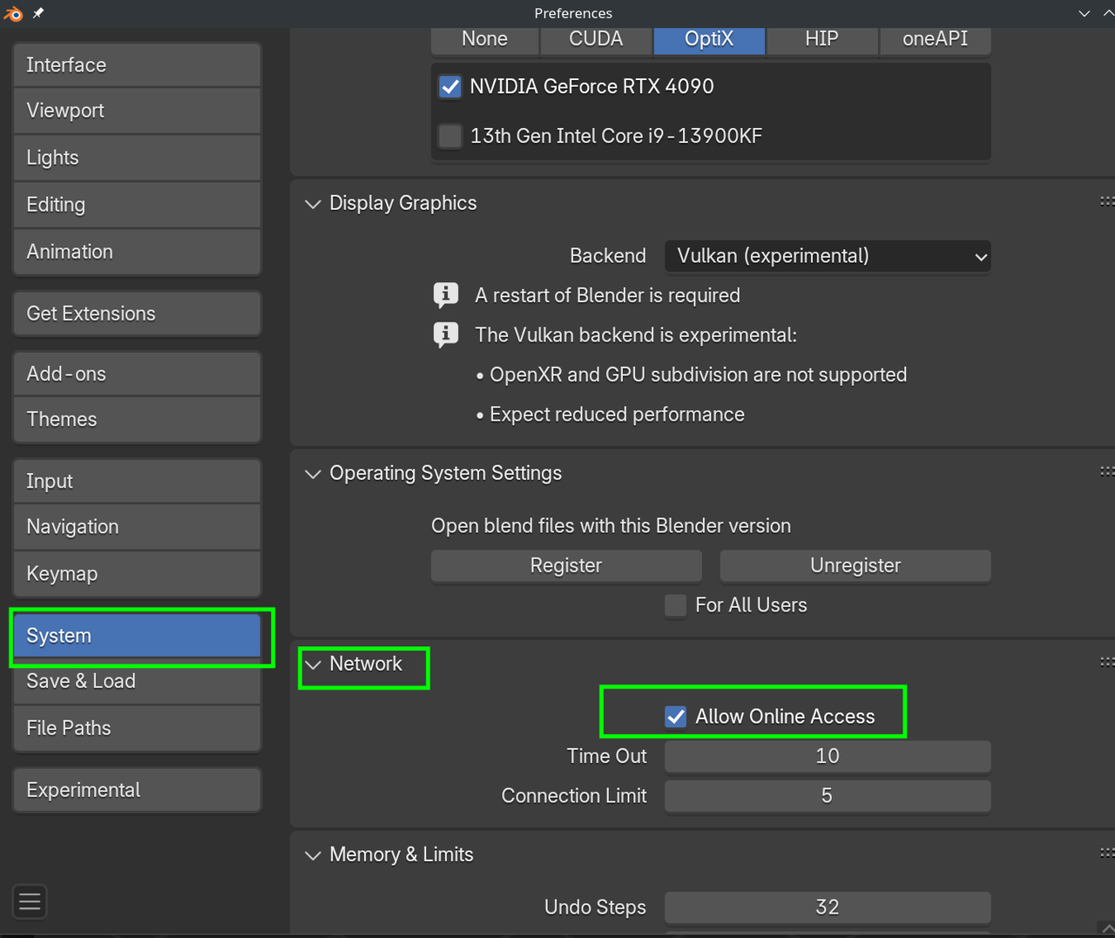Choose the HIP device tab
1115x938 pixels.
(x=821, y=39)
